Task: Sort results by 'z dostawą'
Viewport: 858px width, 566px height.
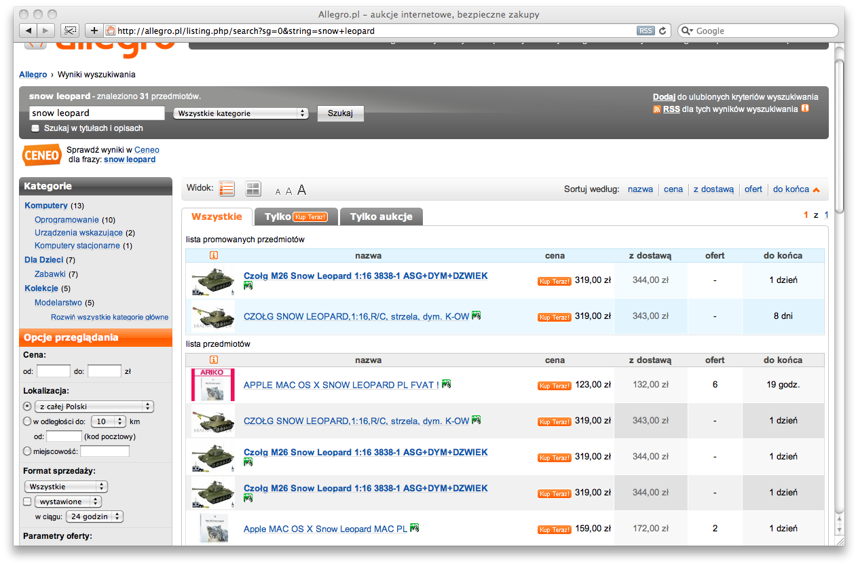Action: coord(713,189)
